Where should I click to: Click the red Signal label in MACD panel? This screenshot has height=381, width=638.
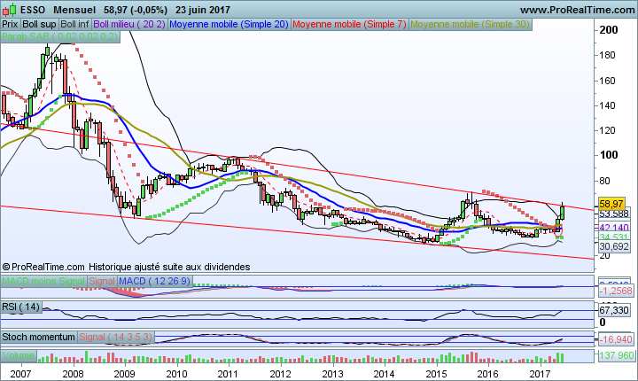pos(102,281)
